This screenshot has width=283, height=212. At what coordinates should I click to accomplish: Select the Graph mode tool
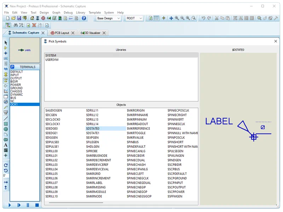pyautogui.click(x=6, y=91)
